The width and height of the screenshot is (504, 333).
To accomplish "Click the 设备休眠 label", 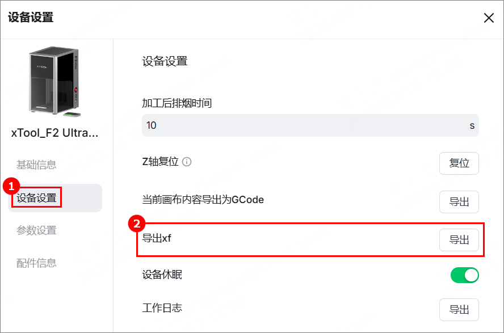I will (162, 275).
